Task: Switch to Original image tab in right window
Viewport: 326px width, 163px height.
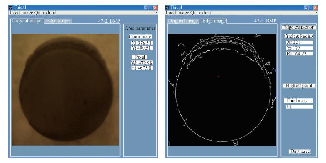Action: pyautogui.click(x=183, y=21)
